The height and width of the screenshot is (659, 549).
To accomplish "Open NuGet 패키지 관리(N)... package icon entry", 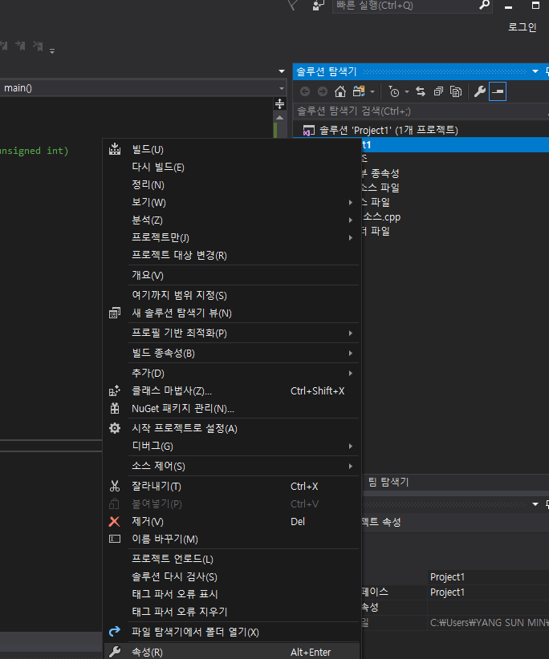I will [x=115, y=409].
